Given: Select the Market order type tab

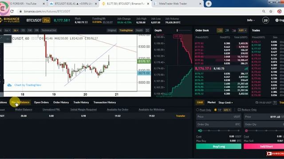Looking at the screenshot, I should (211, 102).
